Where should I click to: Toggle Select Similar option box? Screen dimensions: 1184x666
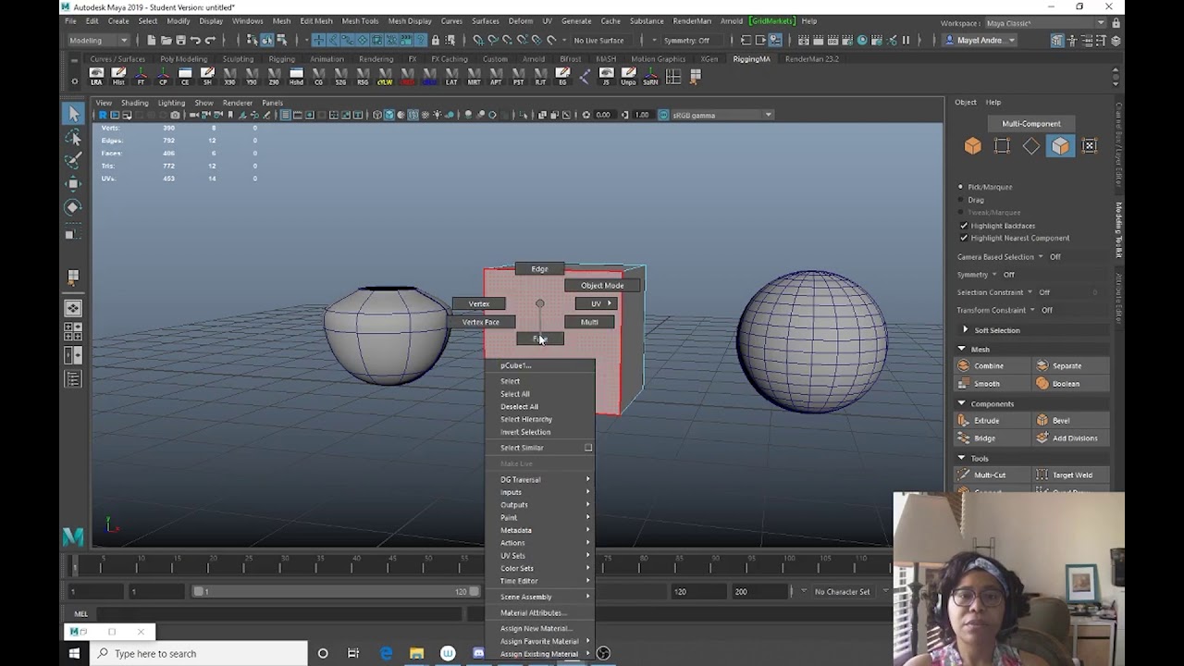(x=587, y=448)
